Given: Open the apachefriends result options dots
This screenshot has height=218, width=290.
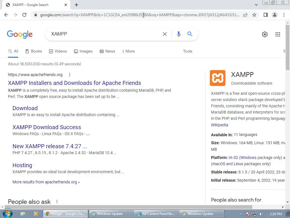Looking at the screenshot, I should point(70,75).
